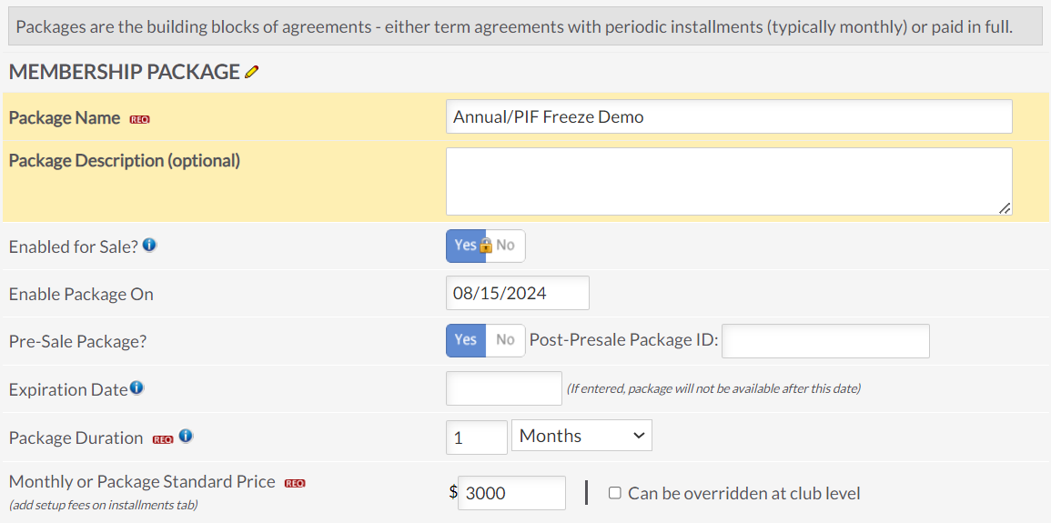Click the lock icon on Enabled for Sale toggle
The image size is (1051, 523).
pyautogui.click(x=486, y=245)
